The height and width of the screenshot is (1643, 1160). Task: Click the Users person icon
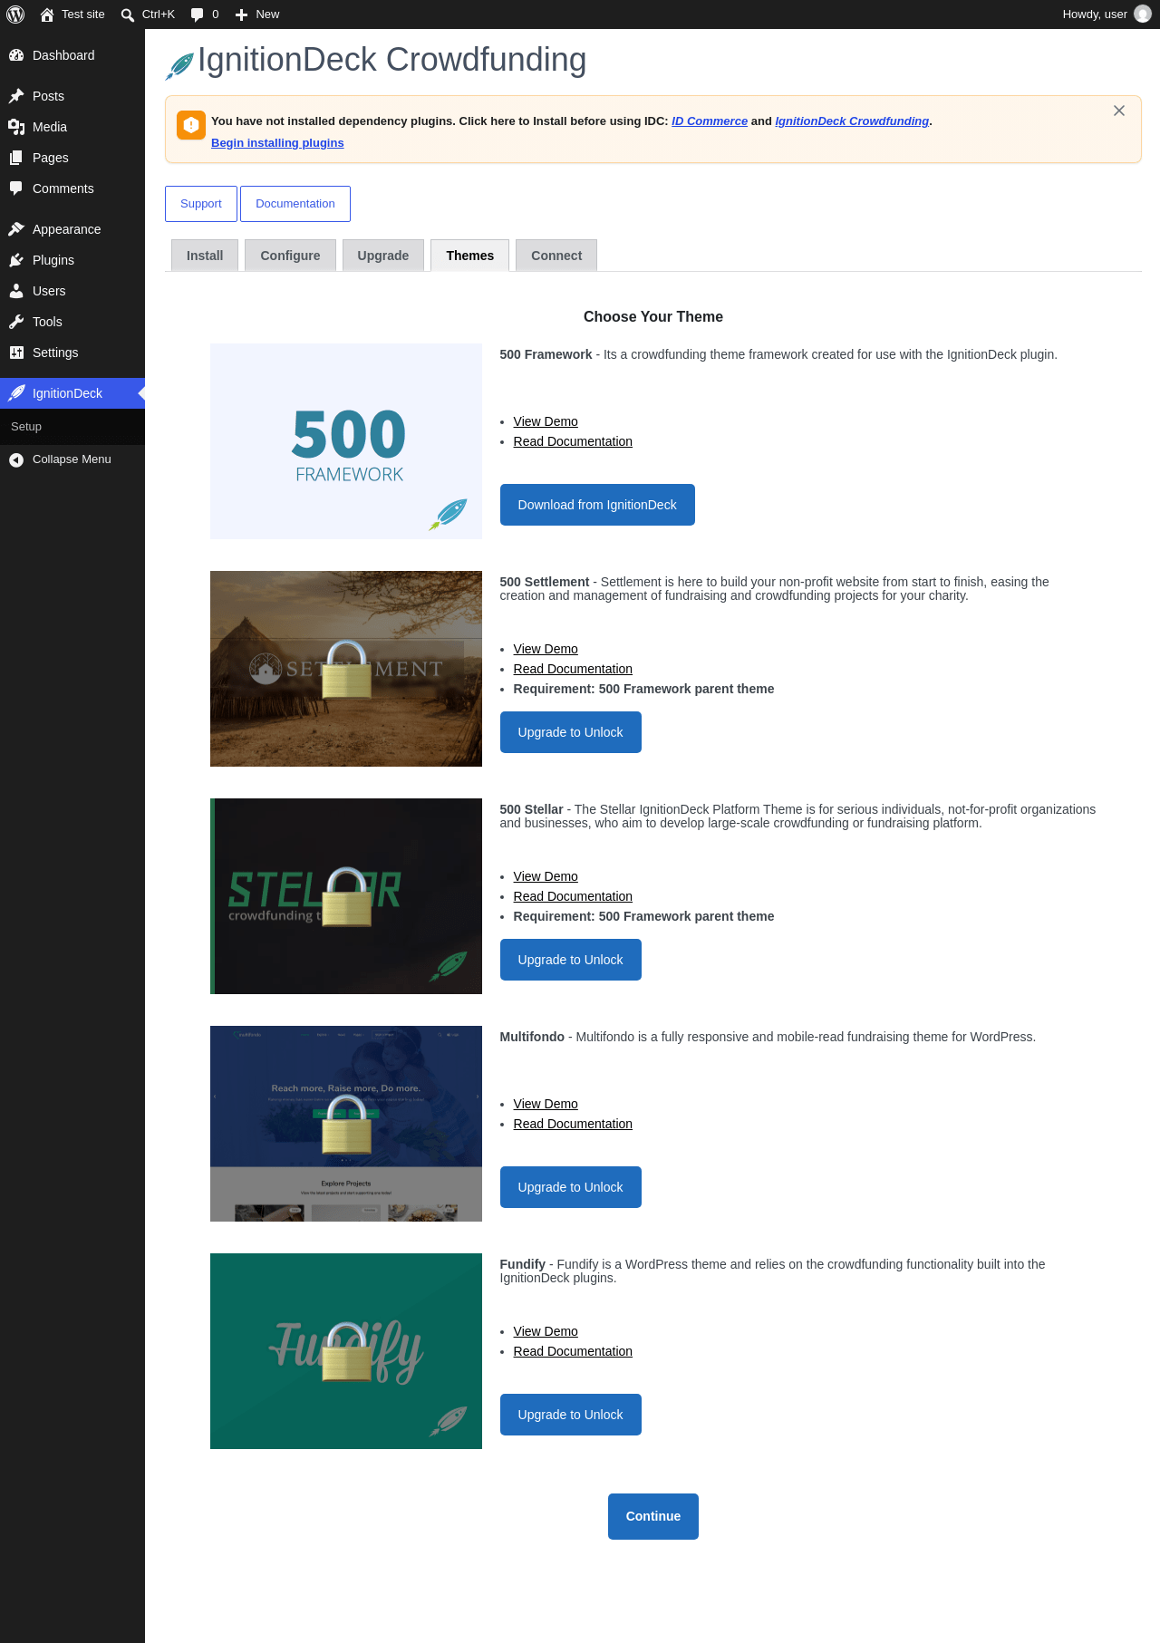(x=16, y=291)
